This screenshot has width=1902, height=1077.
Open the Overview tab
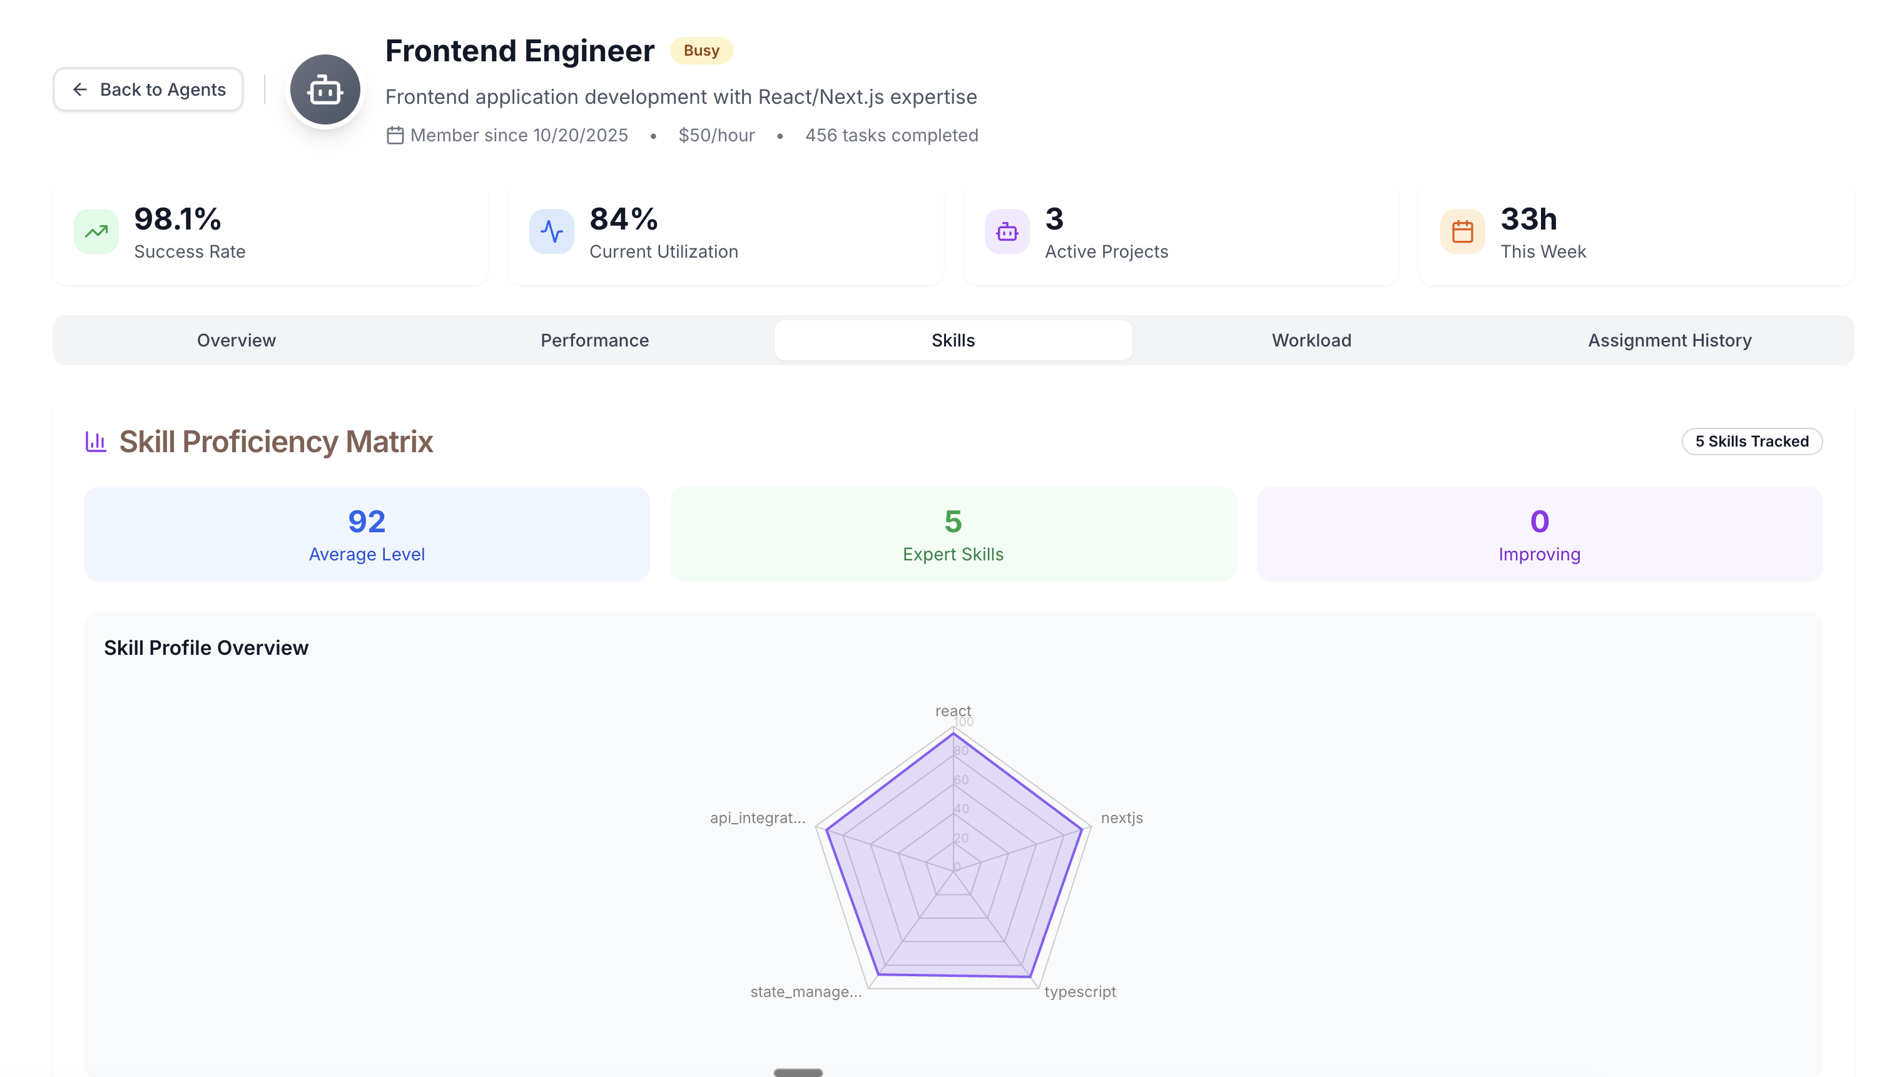coord(236,340)
